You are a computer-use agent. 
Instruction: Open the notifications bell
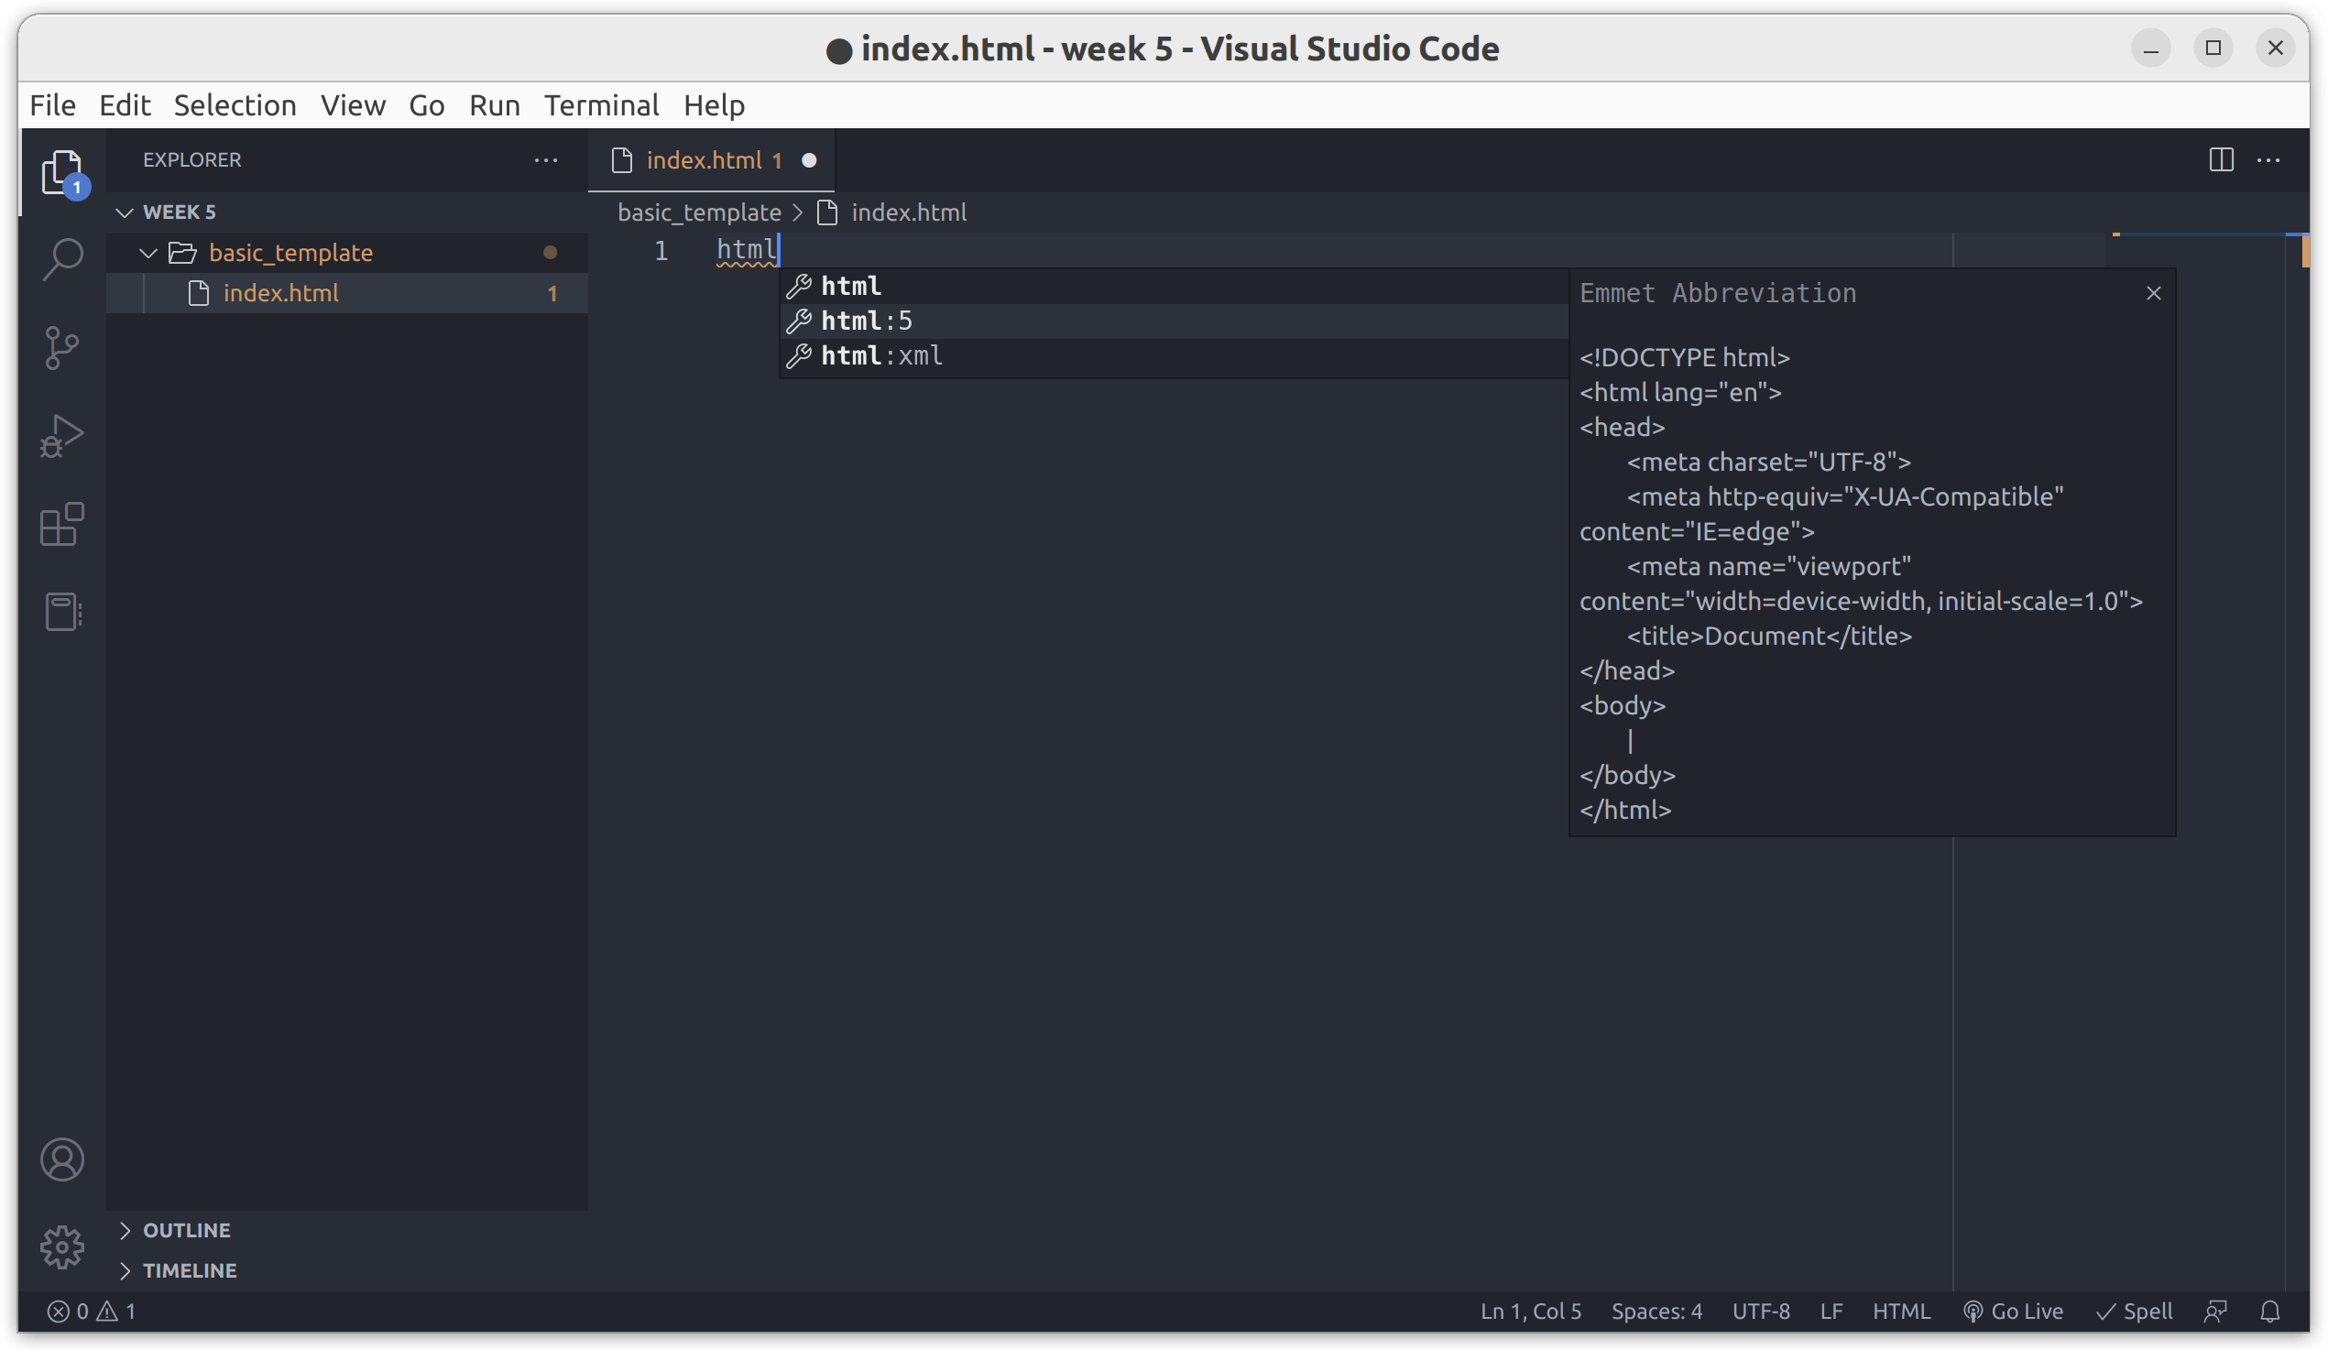(2272, 1312)
